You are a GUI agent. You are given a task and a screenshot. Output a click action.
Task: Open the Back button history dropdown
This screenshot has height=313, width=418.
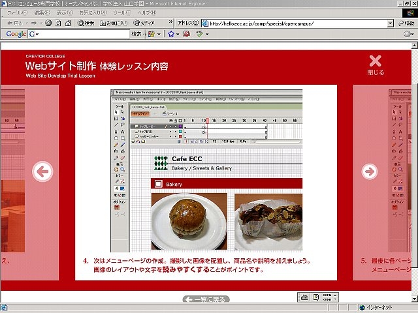(x=25, y=23)
